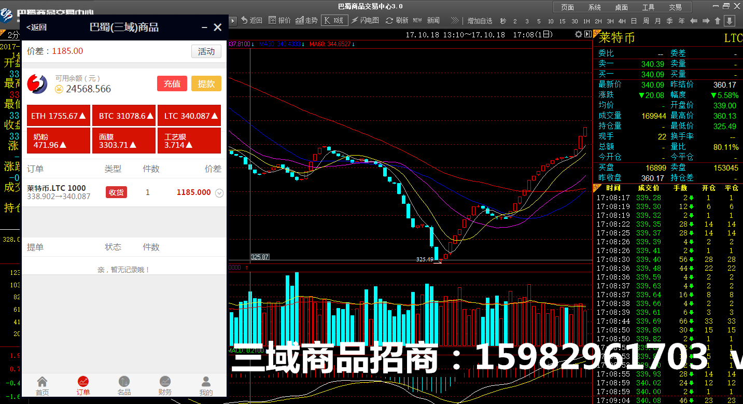Click the right arrow navigation icon

(706, 21)
